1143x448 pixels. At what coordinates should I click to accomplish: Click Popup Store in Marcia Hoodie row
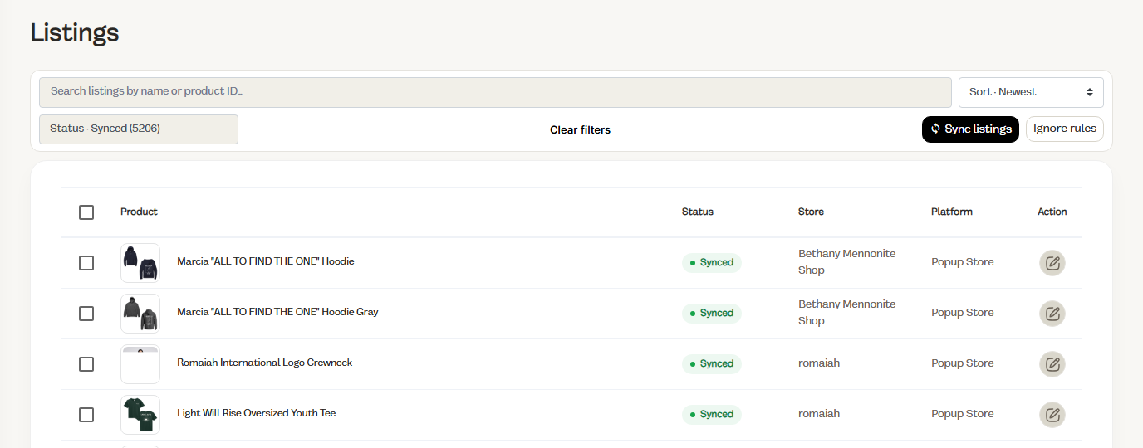pos(963,262)
